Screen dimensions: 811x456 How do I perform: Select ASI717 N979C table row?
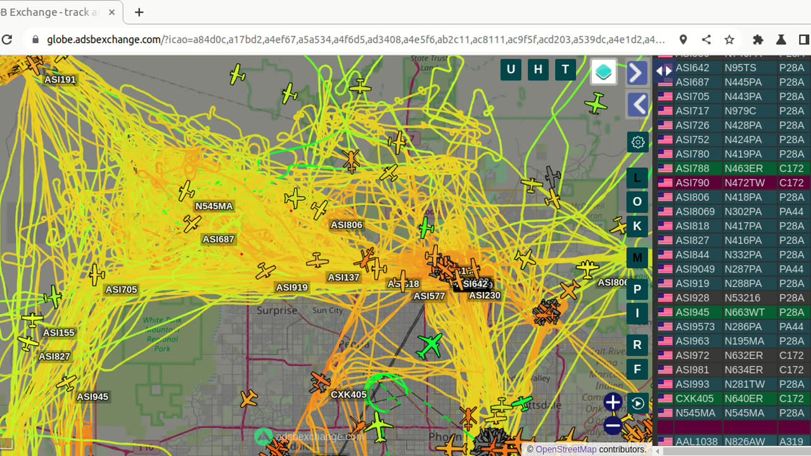(732, 111)
